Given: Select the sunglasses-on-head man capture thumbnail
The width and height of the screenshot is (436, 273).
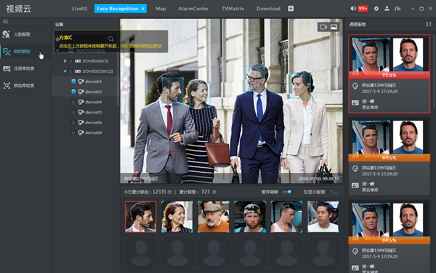Looking at the screenshot, I should click(x=286, y=217).
